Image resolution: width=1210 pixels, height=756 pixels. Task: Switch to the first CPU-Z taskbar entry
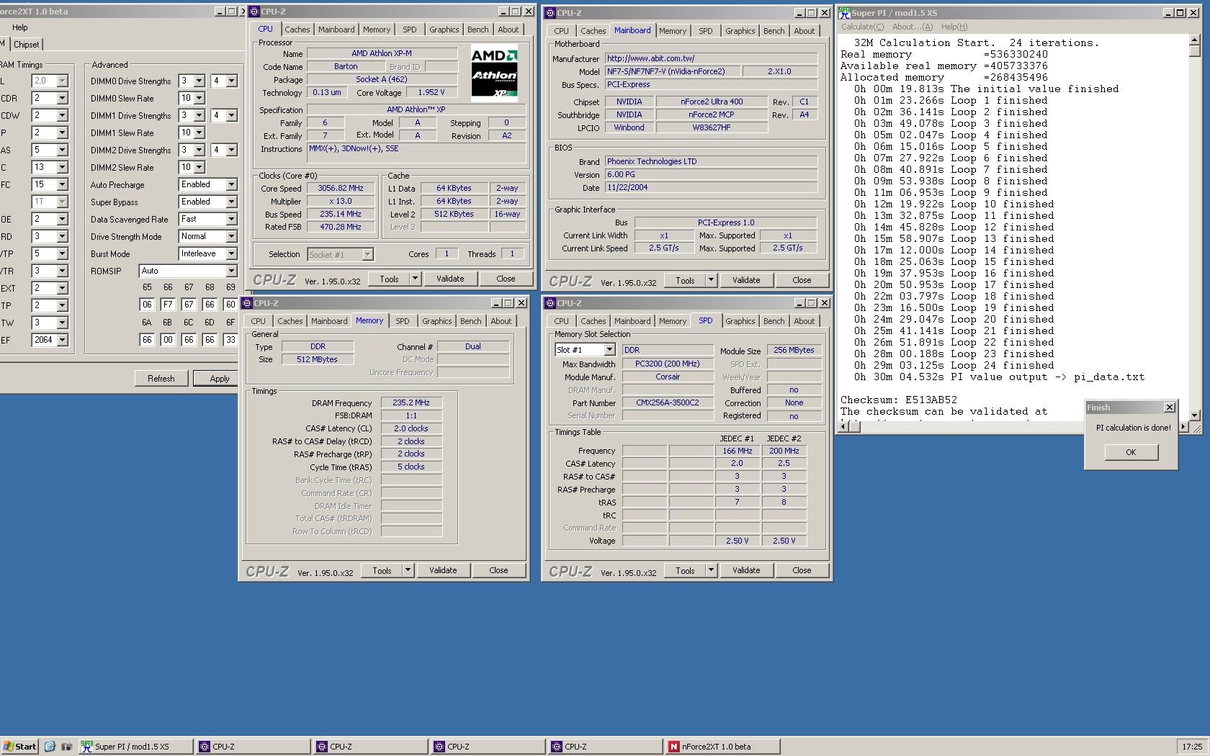click(252, 747)
